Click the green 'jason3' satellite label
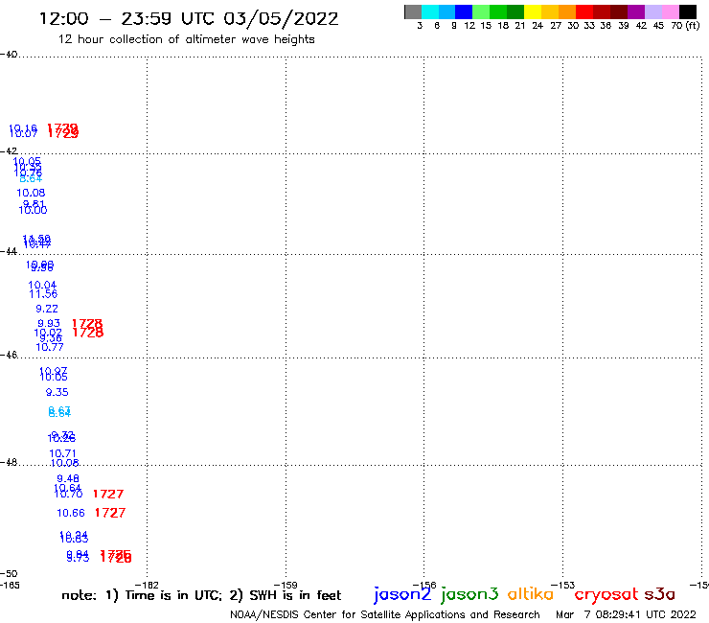This screenshot has width=709, height=623. click(x=469, y=594)
